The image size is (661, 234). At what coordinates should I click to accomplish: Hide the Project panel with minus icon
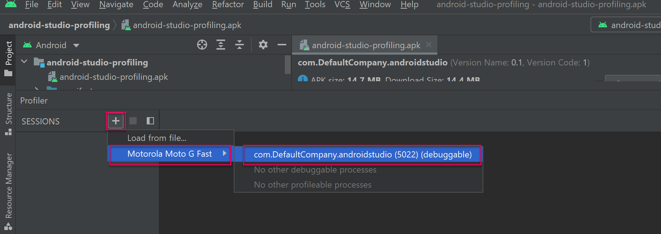point(282,45)
